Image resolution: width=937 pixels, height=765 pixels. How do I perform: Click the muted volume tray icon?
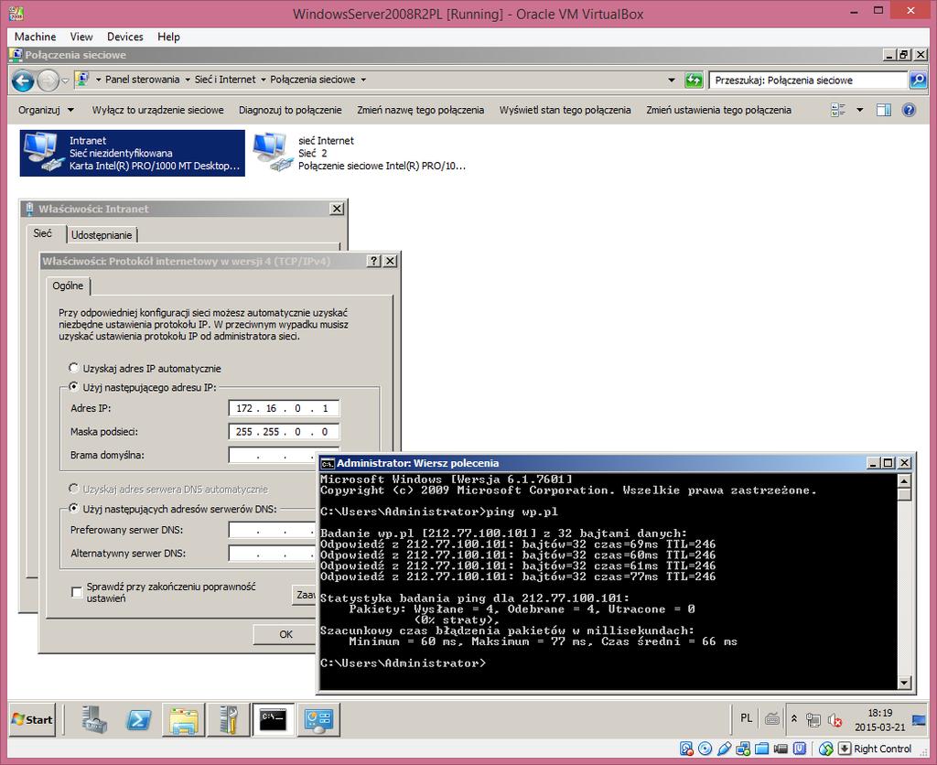[x=835, y=719]
